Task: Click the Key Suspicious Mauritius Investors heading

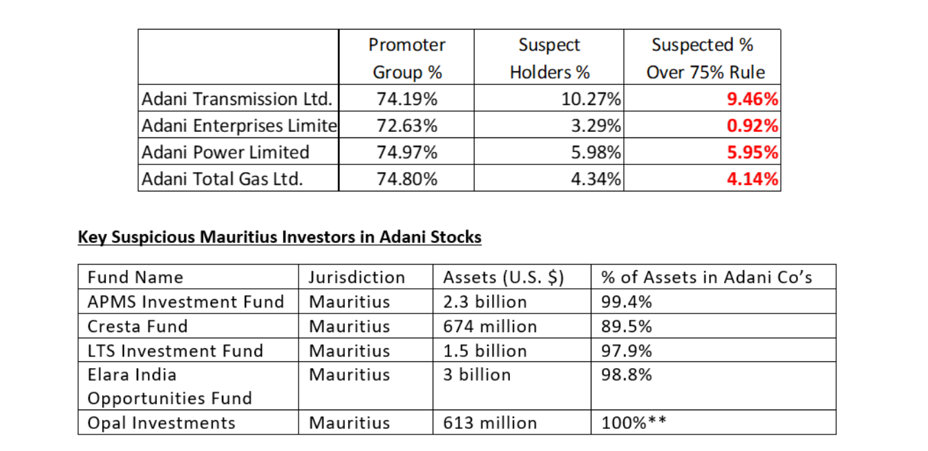Action: point(279,238)
